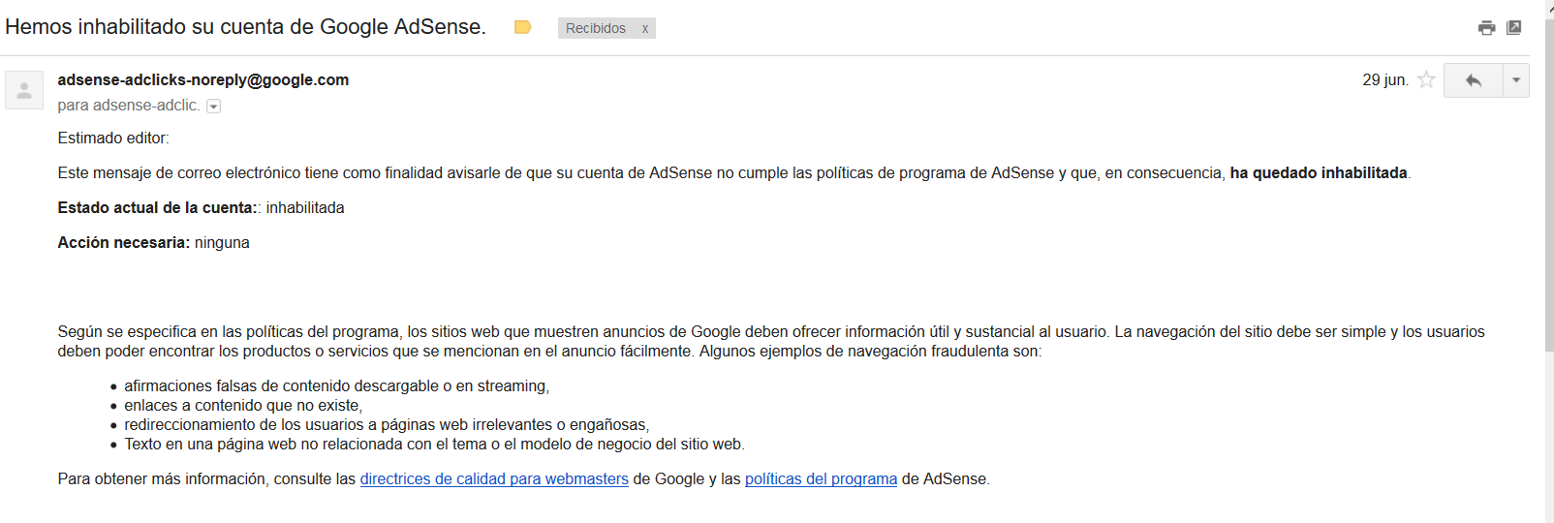
Task: Reply to the email with arrow button
Action: 1473,80
